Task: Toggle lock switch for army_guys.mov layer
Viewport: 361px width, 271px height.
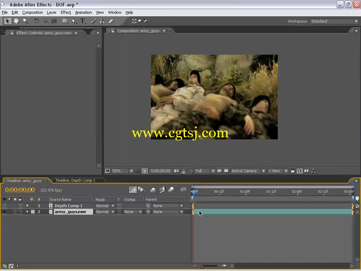Action: [x=20, y=212]
